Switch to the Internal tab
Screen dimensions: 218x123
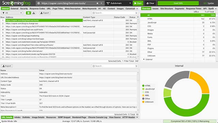click(x=5, y=8)
